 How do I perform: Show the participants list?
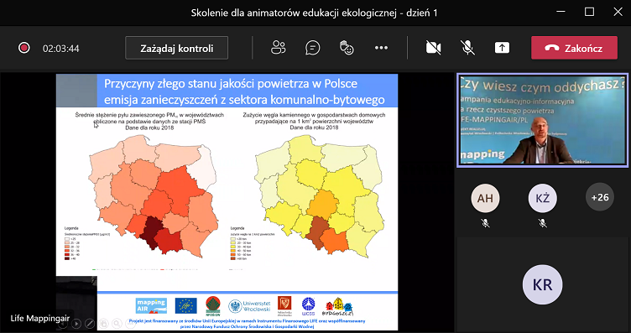click(278, 48)
